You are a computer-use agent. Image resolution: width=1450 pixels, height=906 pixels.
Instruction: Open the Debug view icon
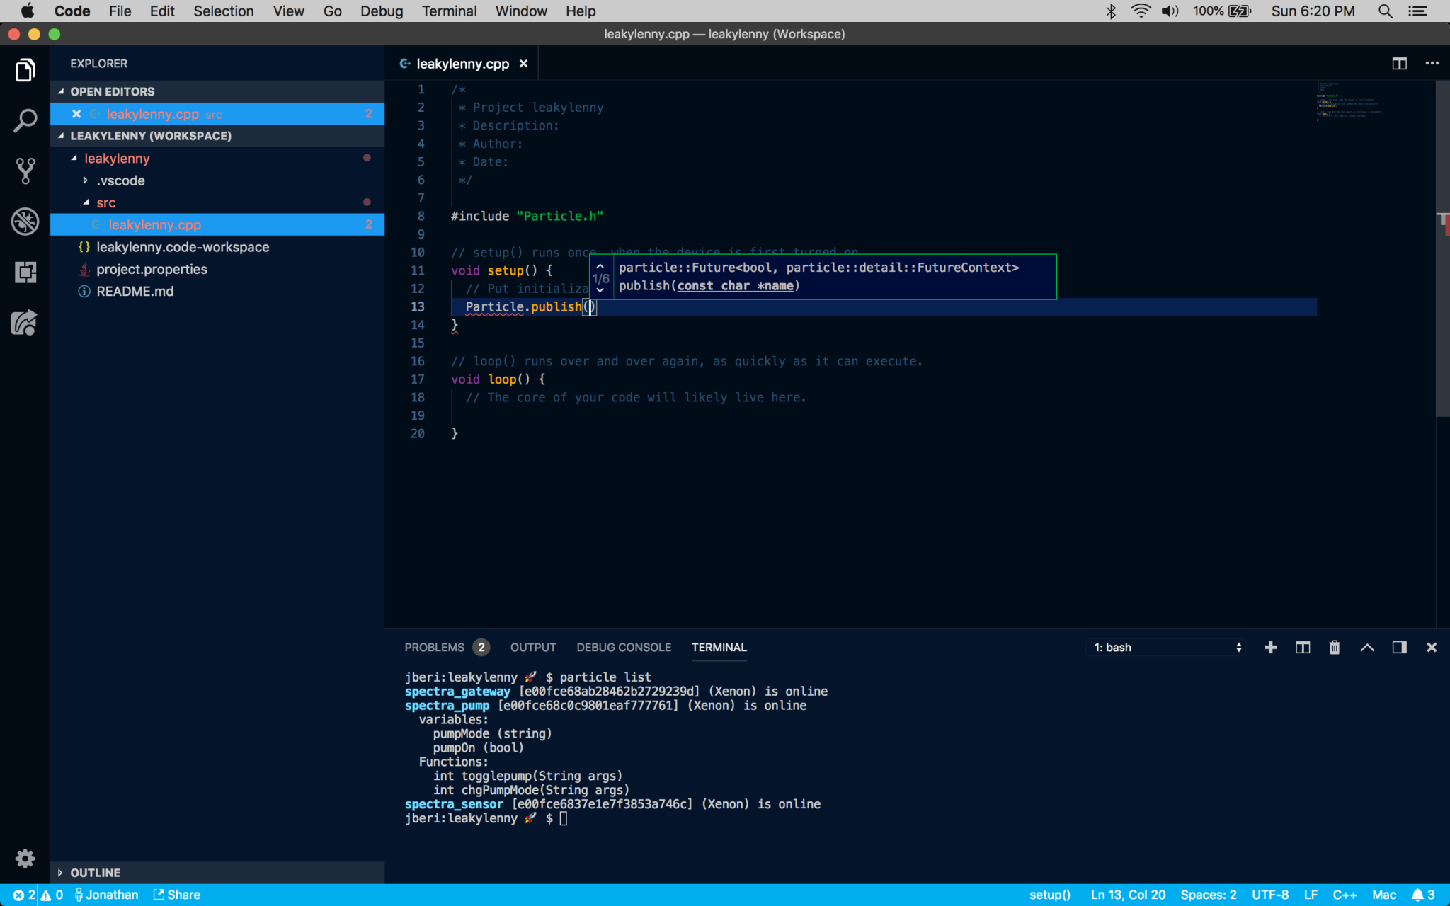coord(25,222)
